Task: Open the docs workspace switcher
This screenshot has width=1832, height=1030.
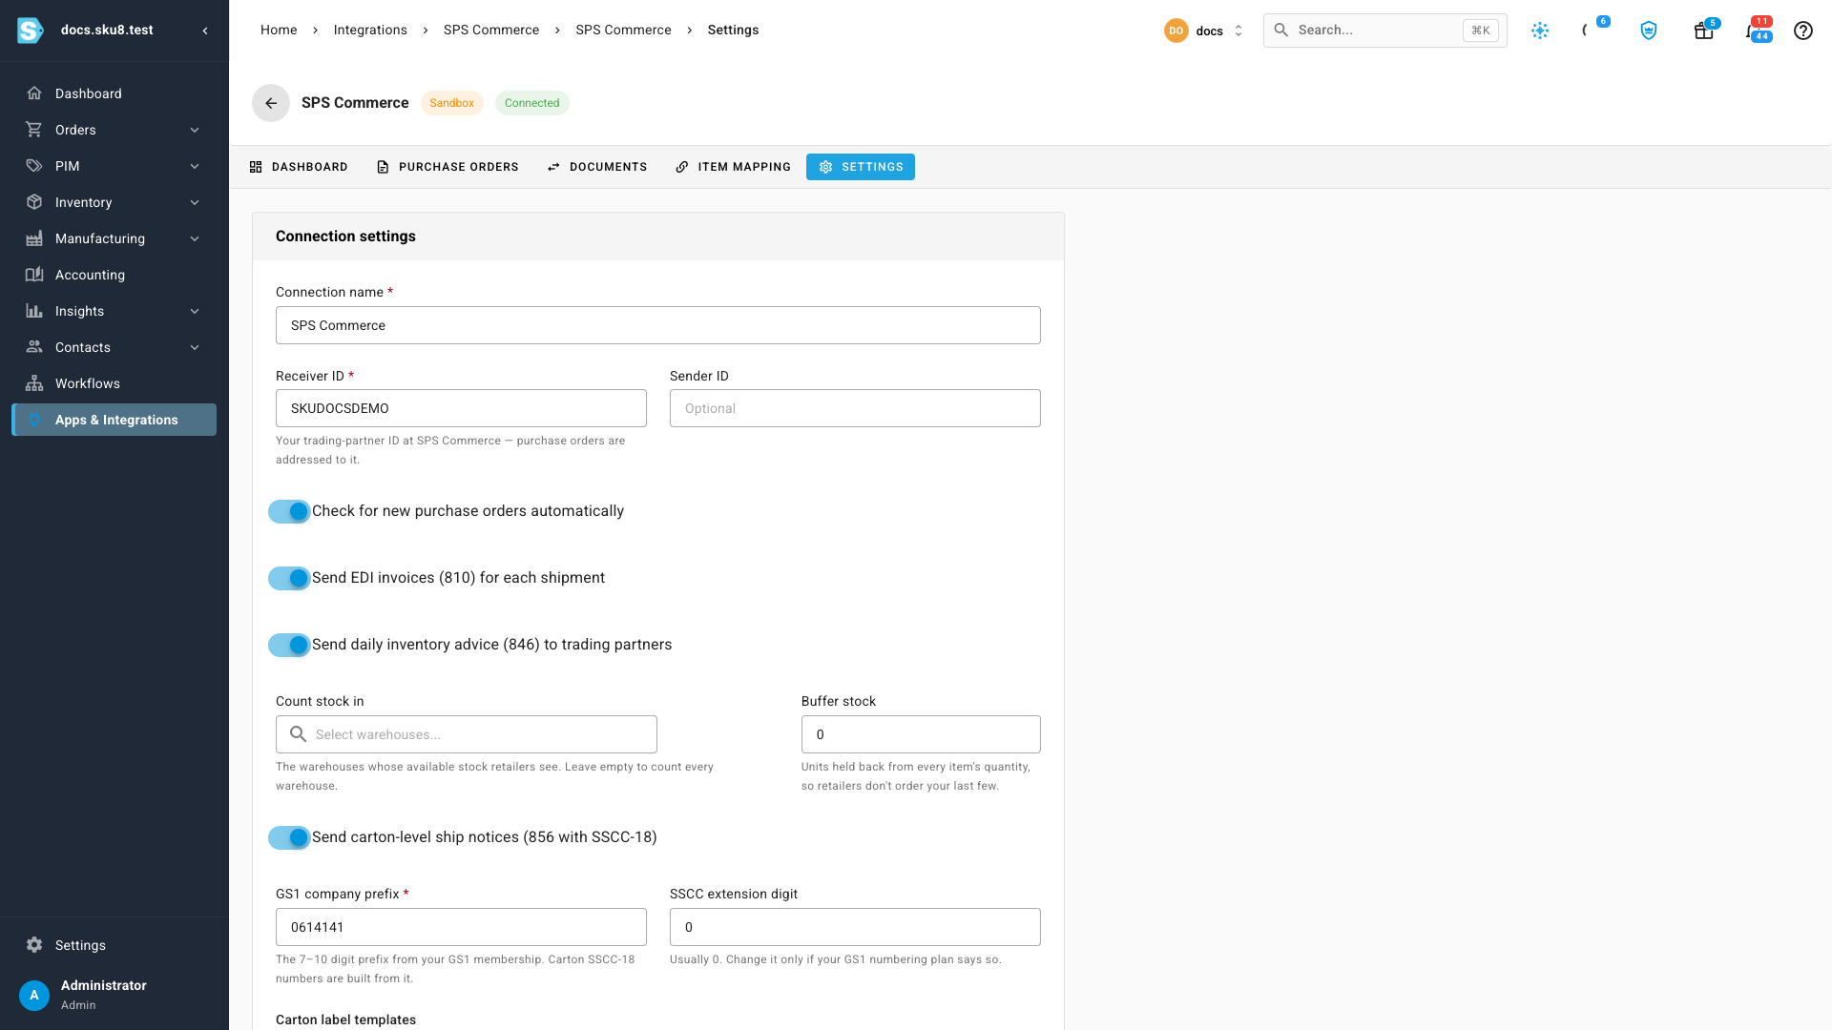Action: pos(1204,31)
